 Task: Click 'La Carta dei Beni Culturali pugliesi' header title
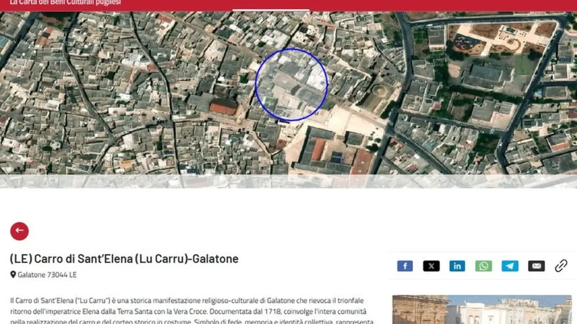point(65,3)
